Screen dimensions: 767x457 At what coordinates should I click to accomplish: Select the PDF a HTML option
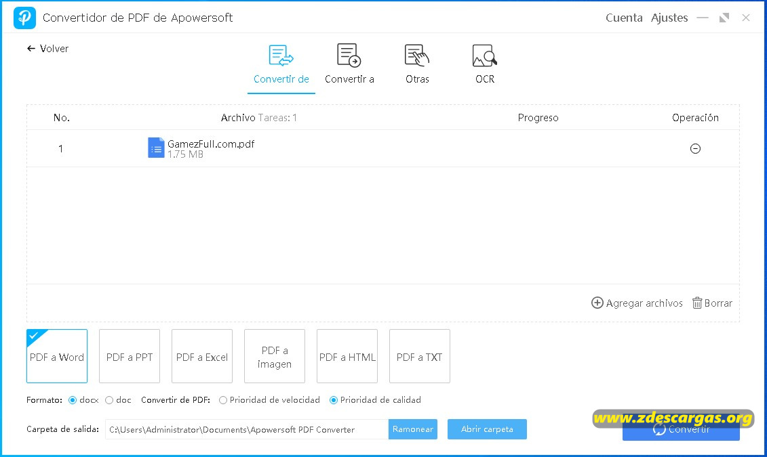coord(347,356)
